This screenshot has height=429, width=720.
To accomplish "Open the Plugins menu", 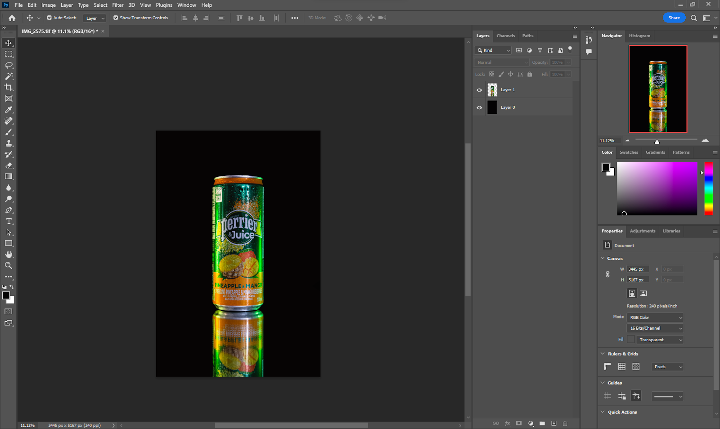I will pos(164,5).
